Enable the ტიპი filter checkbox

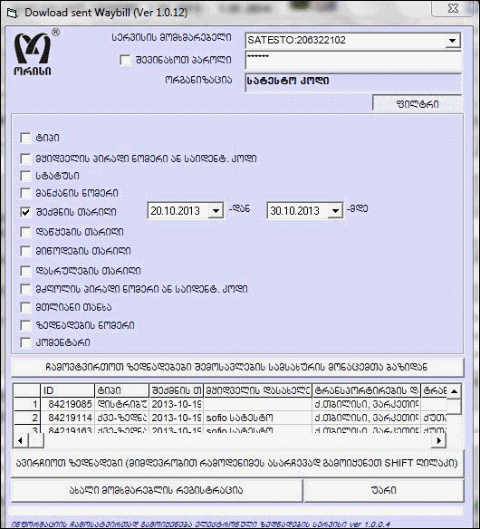pyautogui.click(x=25, y=138)
